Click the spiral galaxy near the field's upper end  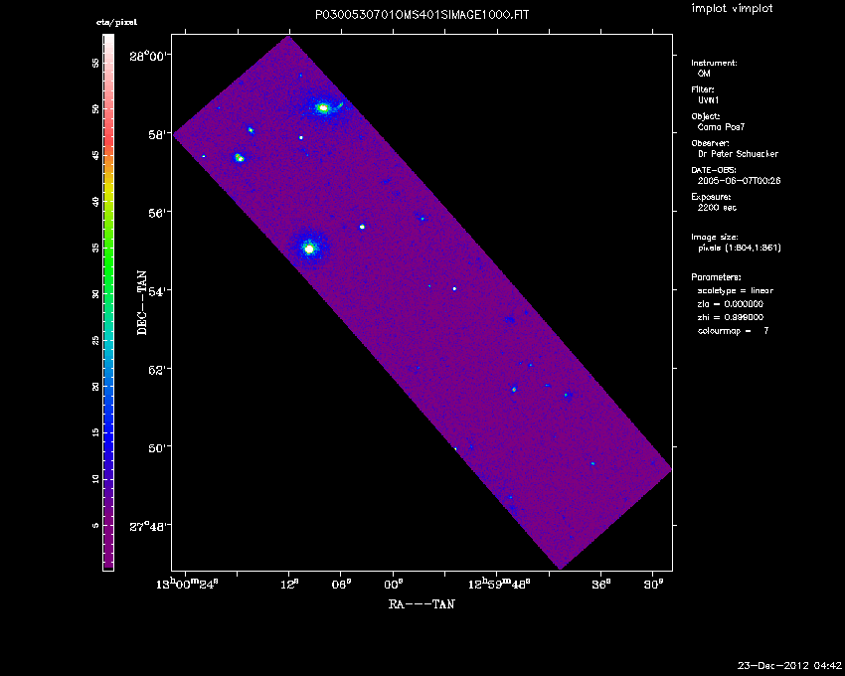(x=323, y=107)
